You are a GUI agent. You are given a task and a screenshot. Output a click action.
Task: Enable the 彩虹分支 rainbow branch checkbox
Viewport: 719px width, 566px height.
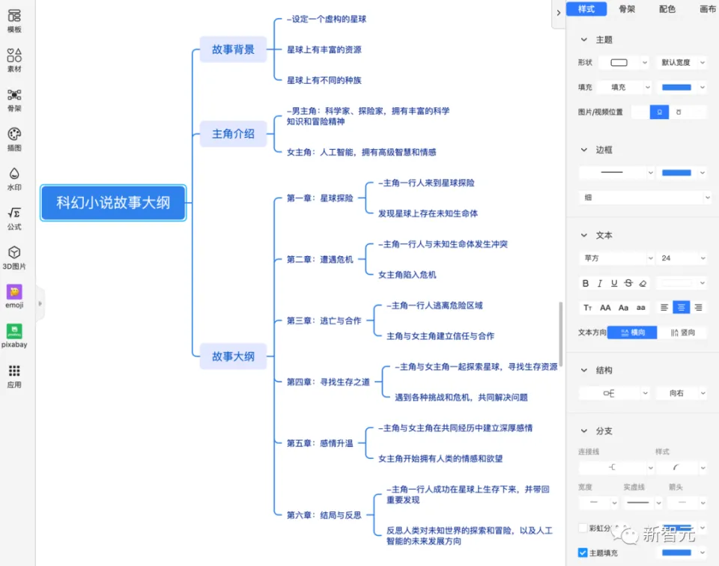tap(583, 528)
